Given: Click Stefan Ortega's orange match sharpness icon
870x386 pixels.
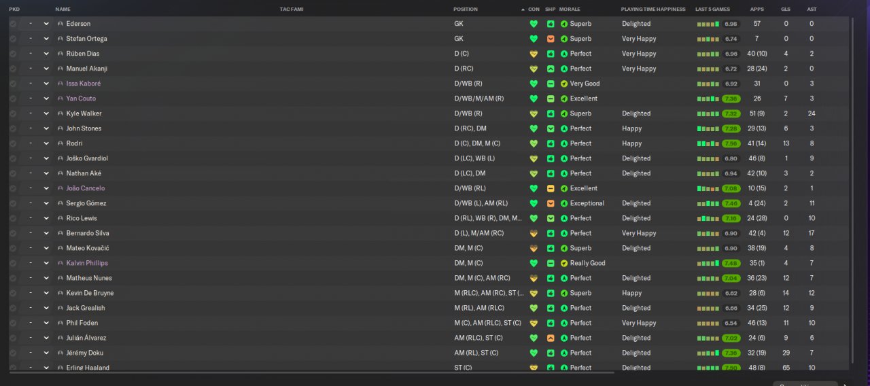Looking at the screenshot, I should point(551,39).
